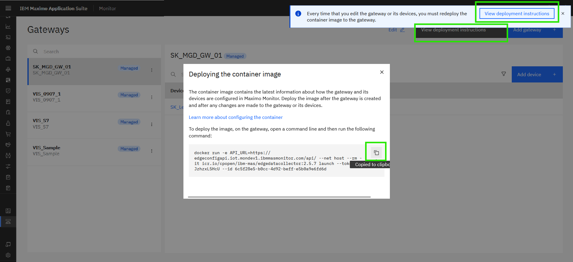Open the hamburger navigation menu
Image resolution: width=573 pixels, height=262 pixels.
pyautogui.click(x=8, y=8)
